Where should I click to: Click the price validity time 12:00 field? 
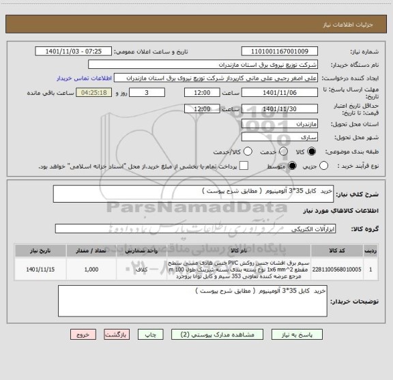point(202,108)
